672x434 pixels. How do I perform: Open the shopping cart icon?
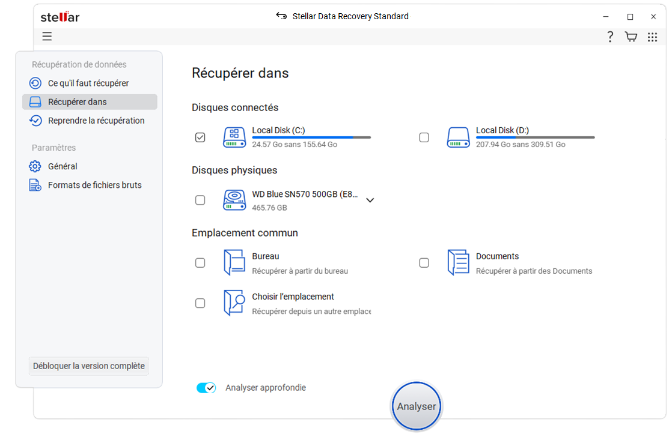pos(631,37)
